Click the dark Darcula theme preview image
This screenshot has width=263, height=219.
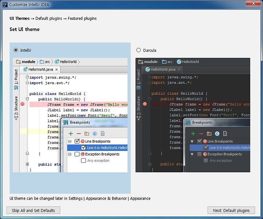(x=193, y=115)
